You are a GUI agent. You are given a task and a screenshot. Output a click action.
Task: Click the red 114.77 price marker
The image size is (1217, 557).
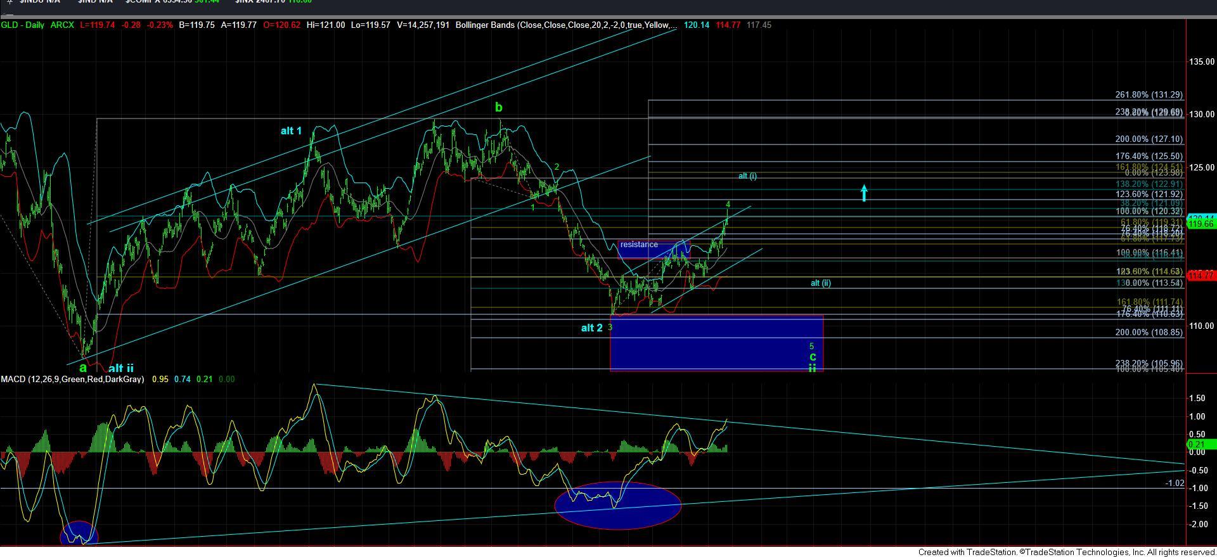tap(1201, 276)
